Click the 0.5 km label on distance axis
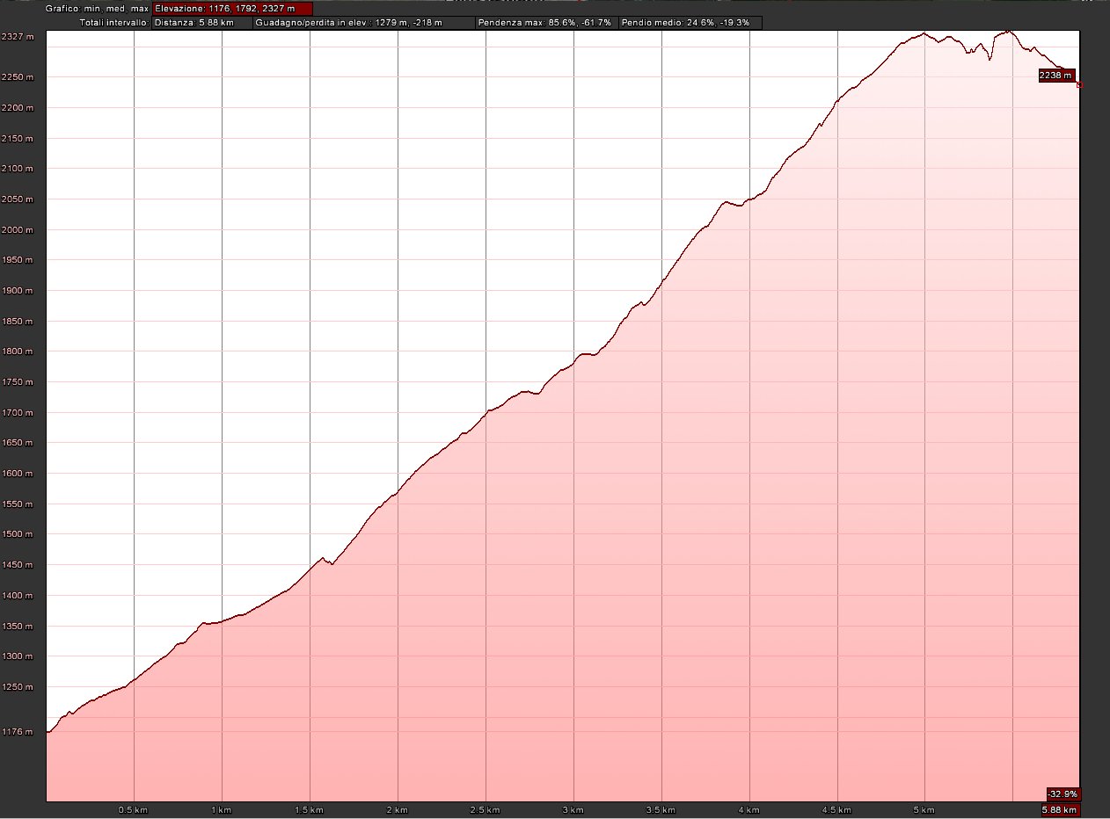This screenshot has height=819, width=1110. click(x=133, y=809)
